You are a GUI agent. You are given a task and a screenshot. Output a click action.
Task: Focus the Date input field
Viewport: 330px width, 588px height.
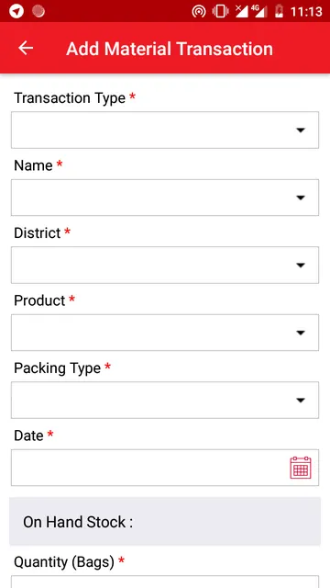(165, 468)
